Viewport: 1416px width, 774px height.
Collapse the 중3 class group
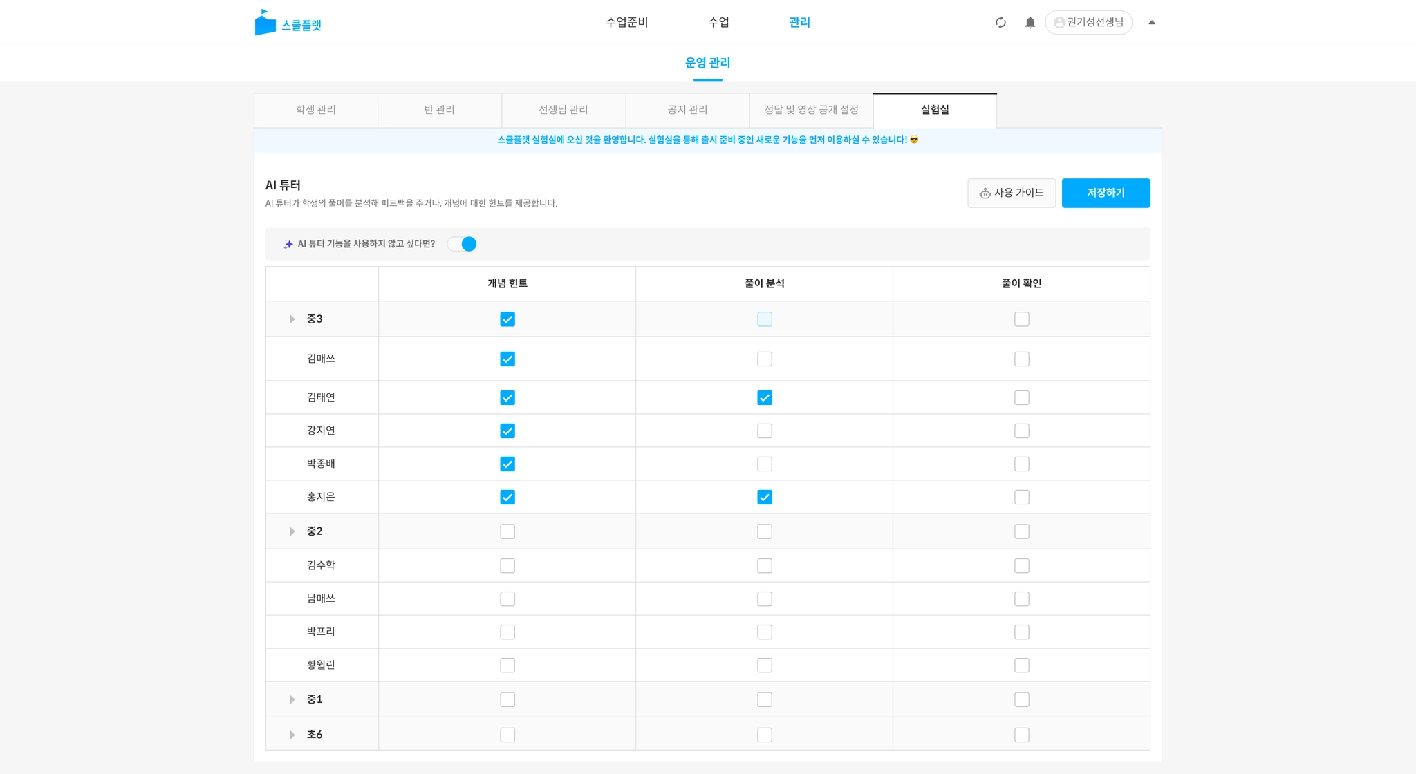click(x=292, y=319)
